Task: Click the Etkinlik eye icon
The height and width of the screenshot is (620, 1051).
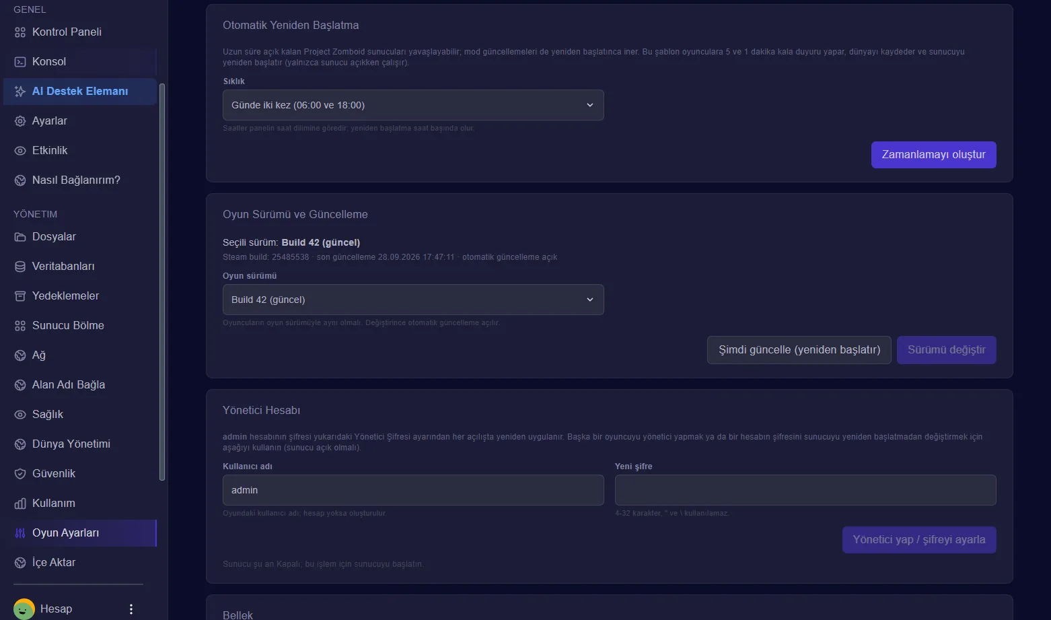Action: (x=20, y=151)
